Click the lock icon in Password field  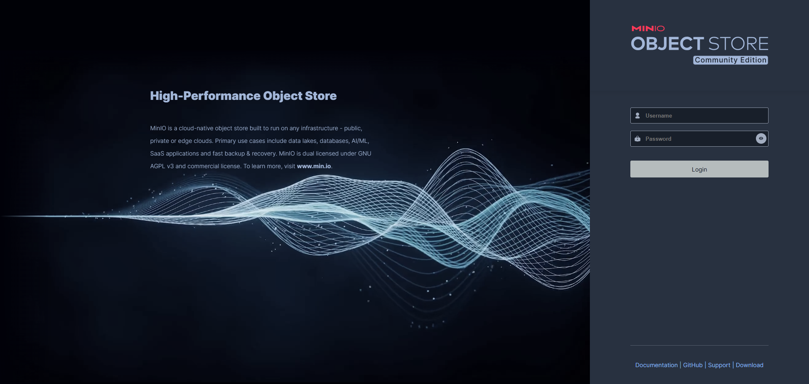[x=638, y=139]
